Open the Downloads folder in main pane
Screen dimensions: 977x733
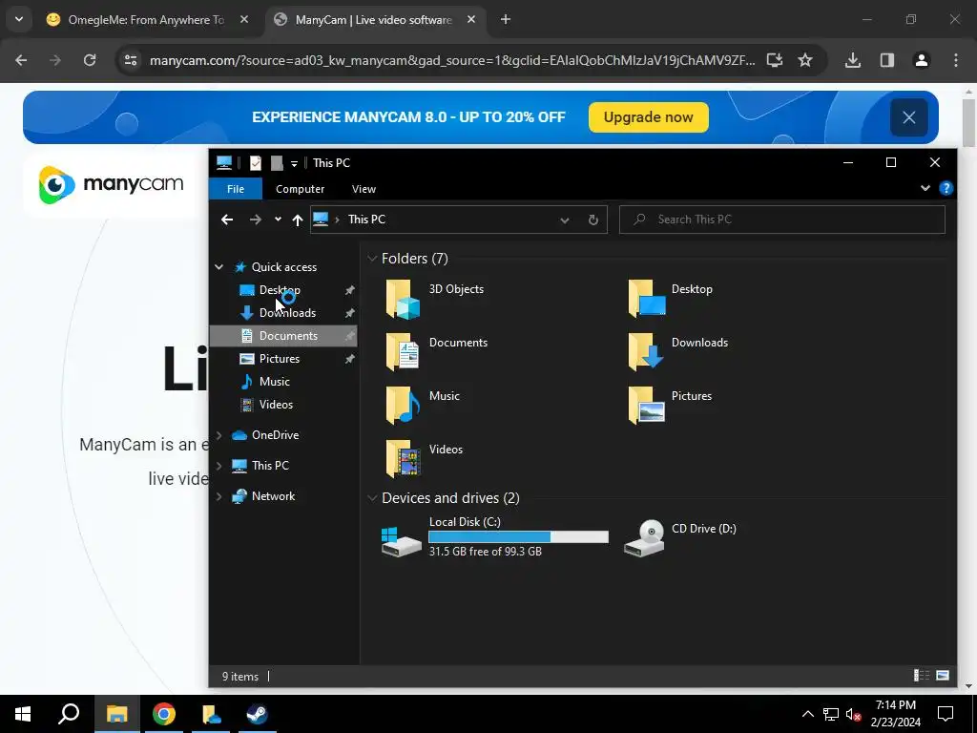[678, 351]
